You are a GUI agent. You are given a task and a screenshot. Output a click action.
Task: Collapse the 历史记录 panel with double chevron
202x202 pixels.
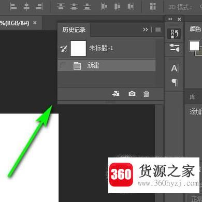[146, 30]
